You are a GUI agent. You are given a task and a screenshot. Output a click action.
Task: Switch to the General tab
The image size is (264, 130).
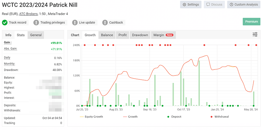(36, 35)
